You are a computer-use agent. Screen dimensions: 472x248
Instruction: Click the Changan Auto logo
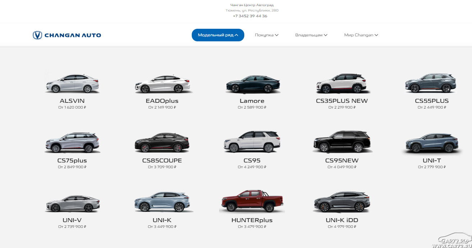(67, 35)
